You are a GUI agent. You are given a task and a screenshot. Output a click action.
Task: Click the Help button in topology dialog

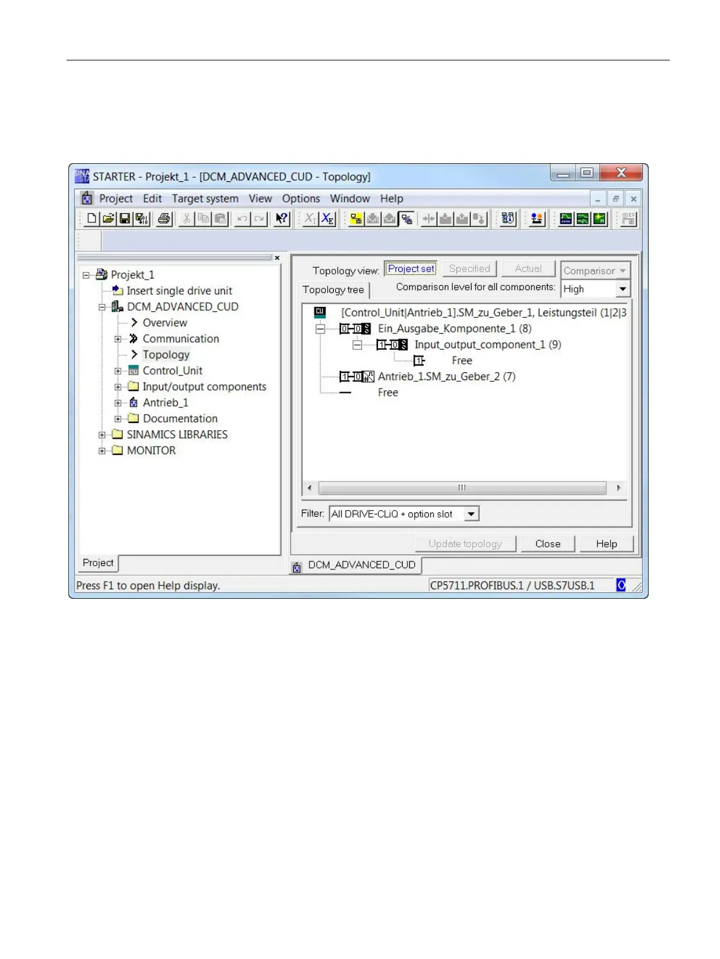pyautogui.click(x=606, y=544)
